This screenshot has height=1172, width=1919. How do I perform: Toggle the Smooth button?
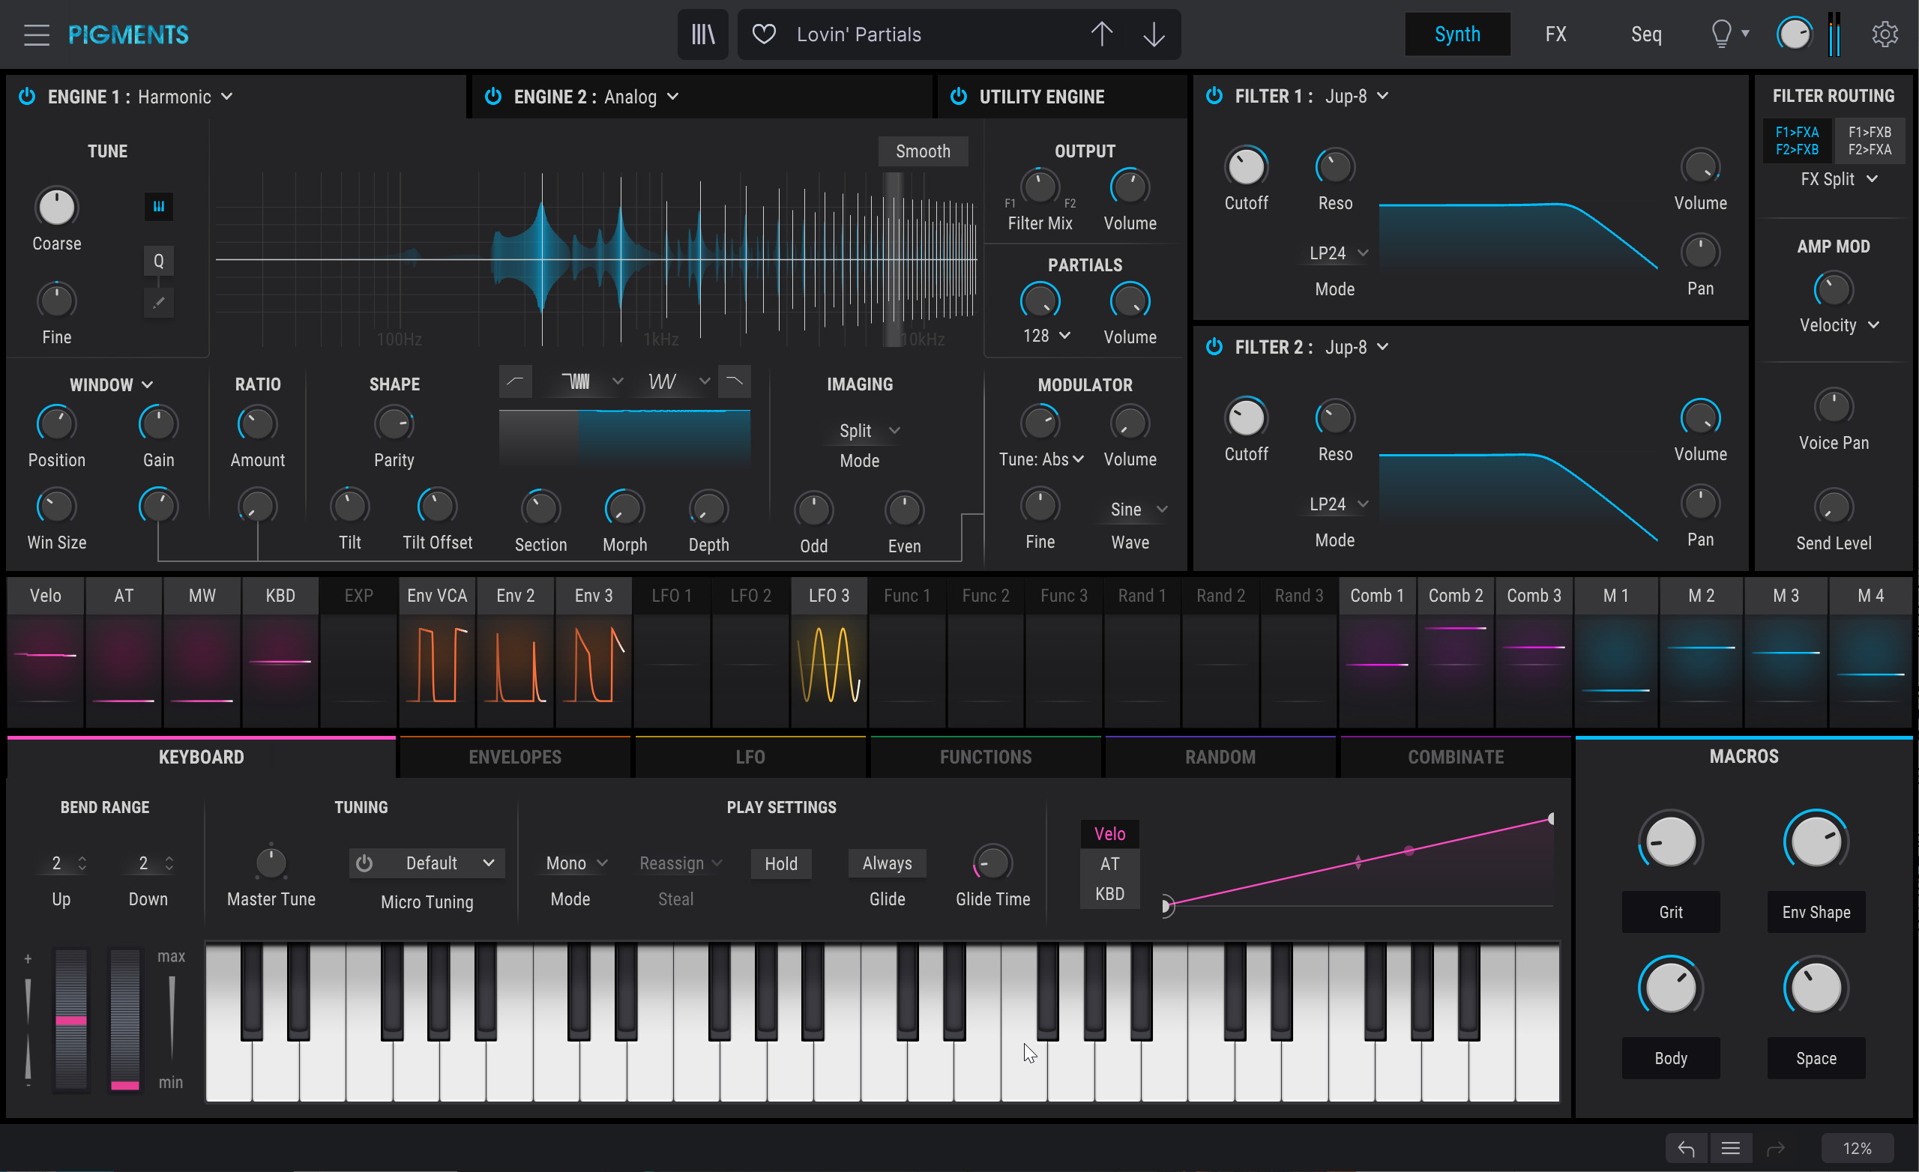[923, 151]
